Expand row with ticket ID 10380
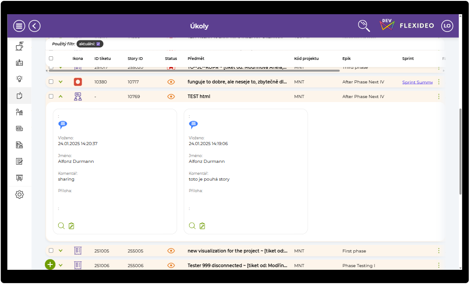The image size is (470, 284). 61,82
